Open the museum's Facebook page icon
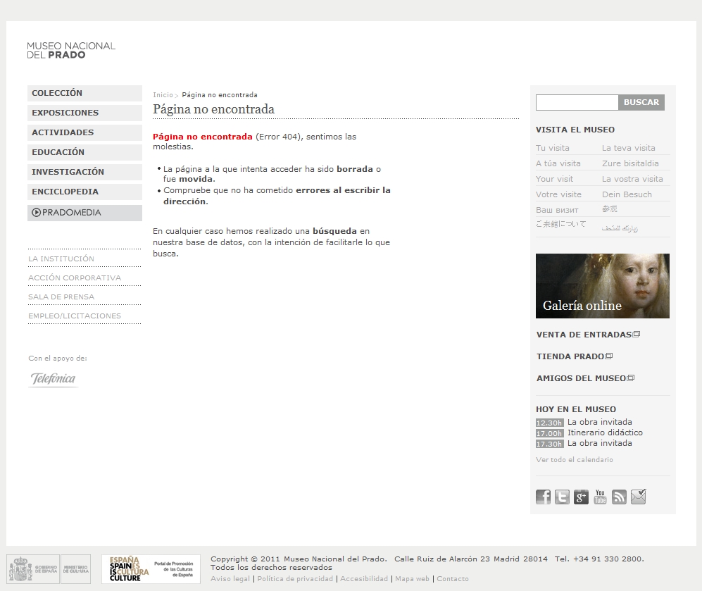Image resolution: width=702 pixels, height=591 pixels. (x=543, y=497)
